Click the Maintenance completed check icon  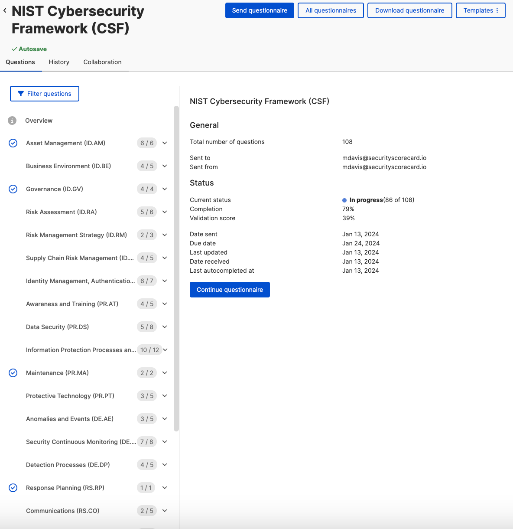pyautogui.click(x=13, y=373)
